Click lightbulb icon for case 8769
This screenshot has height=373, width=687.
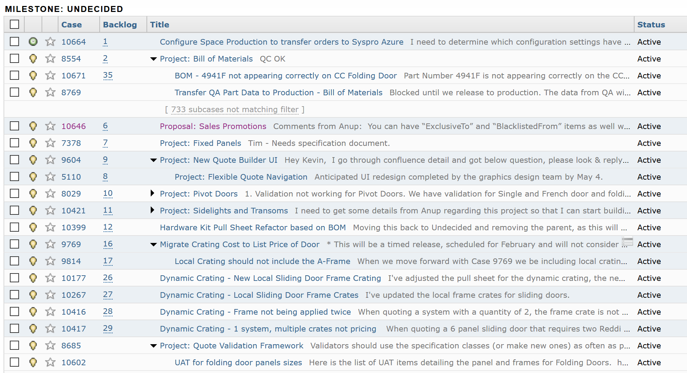(x=33, y=92)
